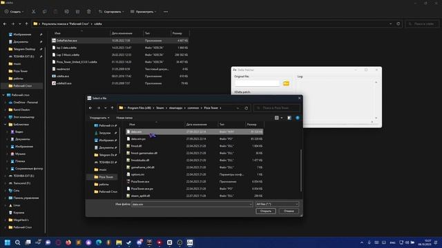Click the Delete trash icon in Explorer toolbar
The width and height of the screenshot is (442, 248).
[89, 12]
